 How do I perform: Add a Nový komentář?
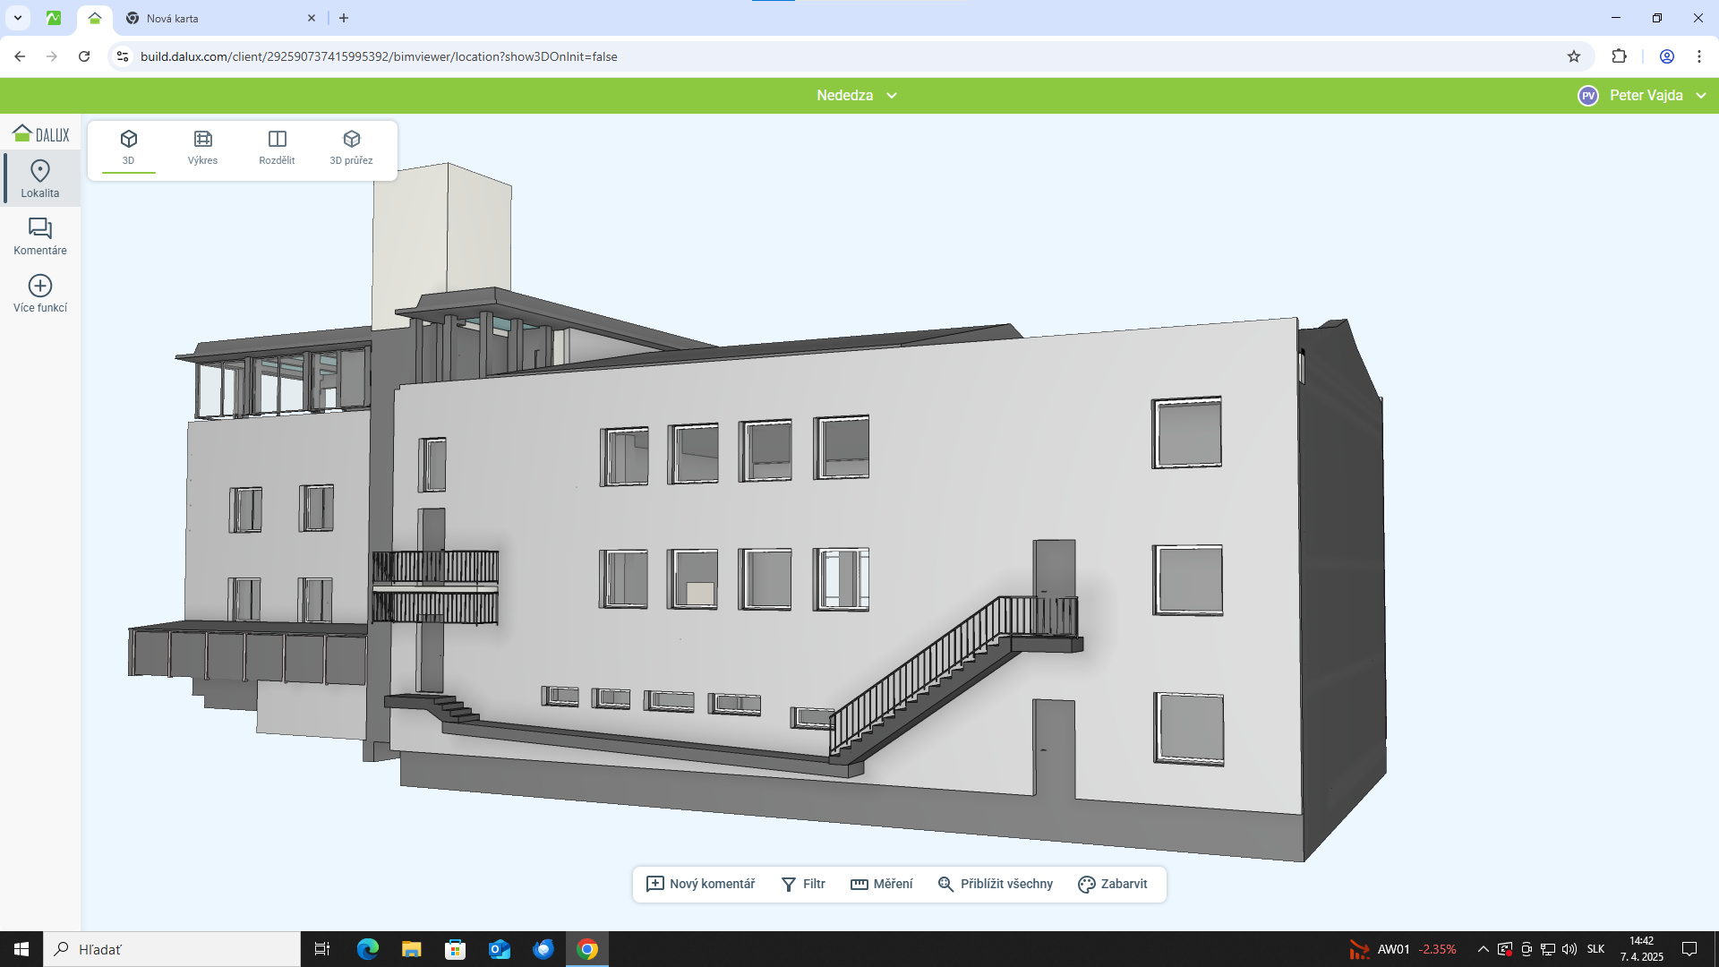coord(701,884)
